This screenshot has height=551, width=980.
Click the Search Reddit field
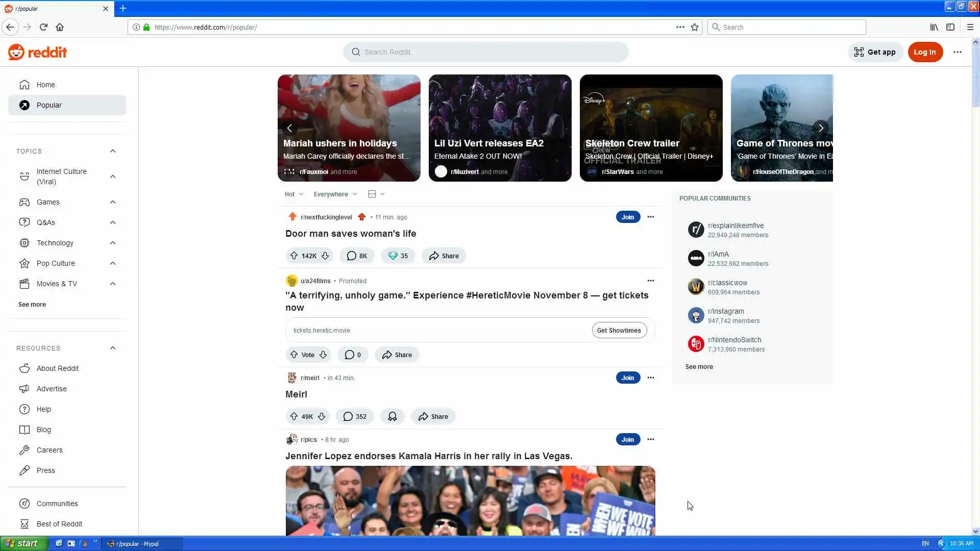485,52
